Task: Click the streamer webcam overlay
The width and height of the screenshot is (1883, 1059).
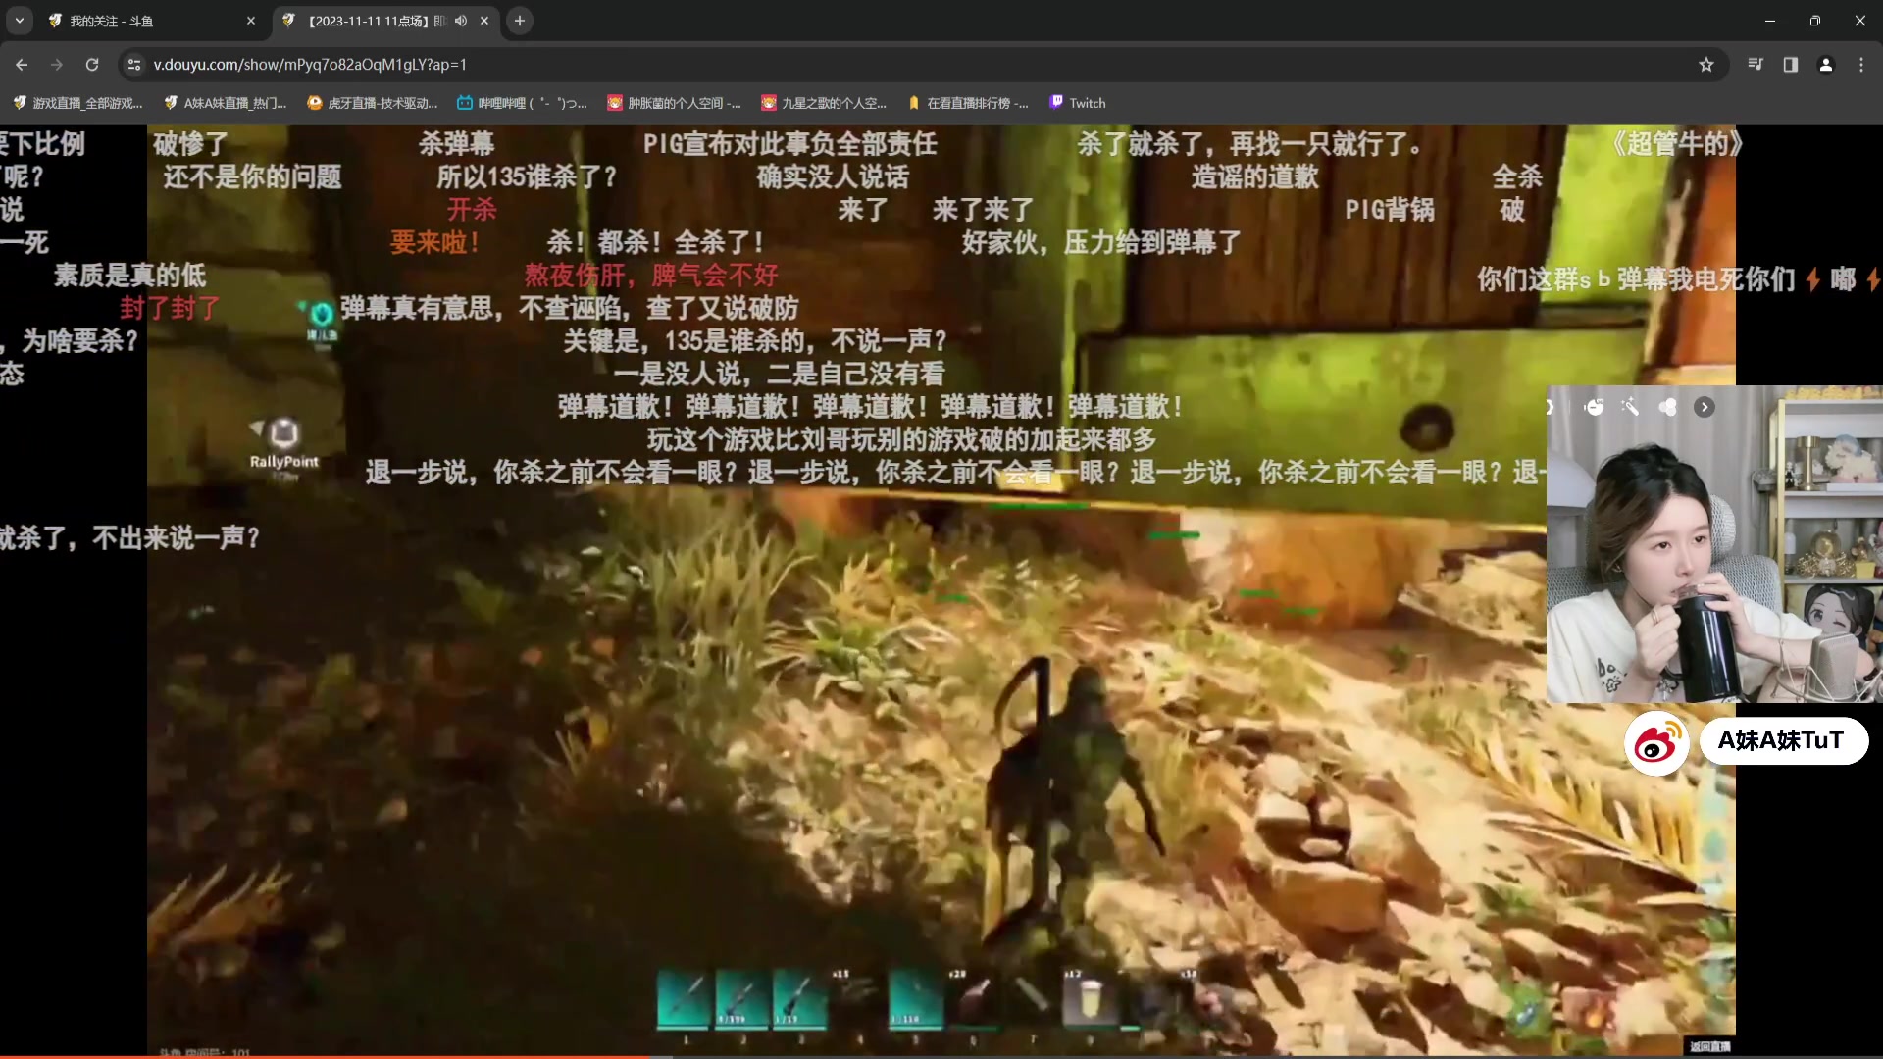Action: [1714, 544]
